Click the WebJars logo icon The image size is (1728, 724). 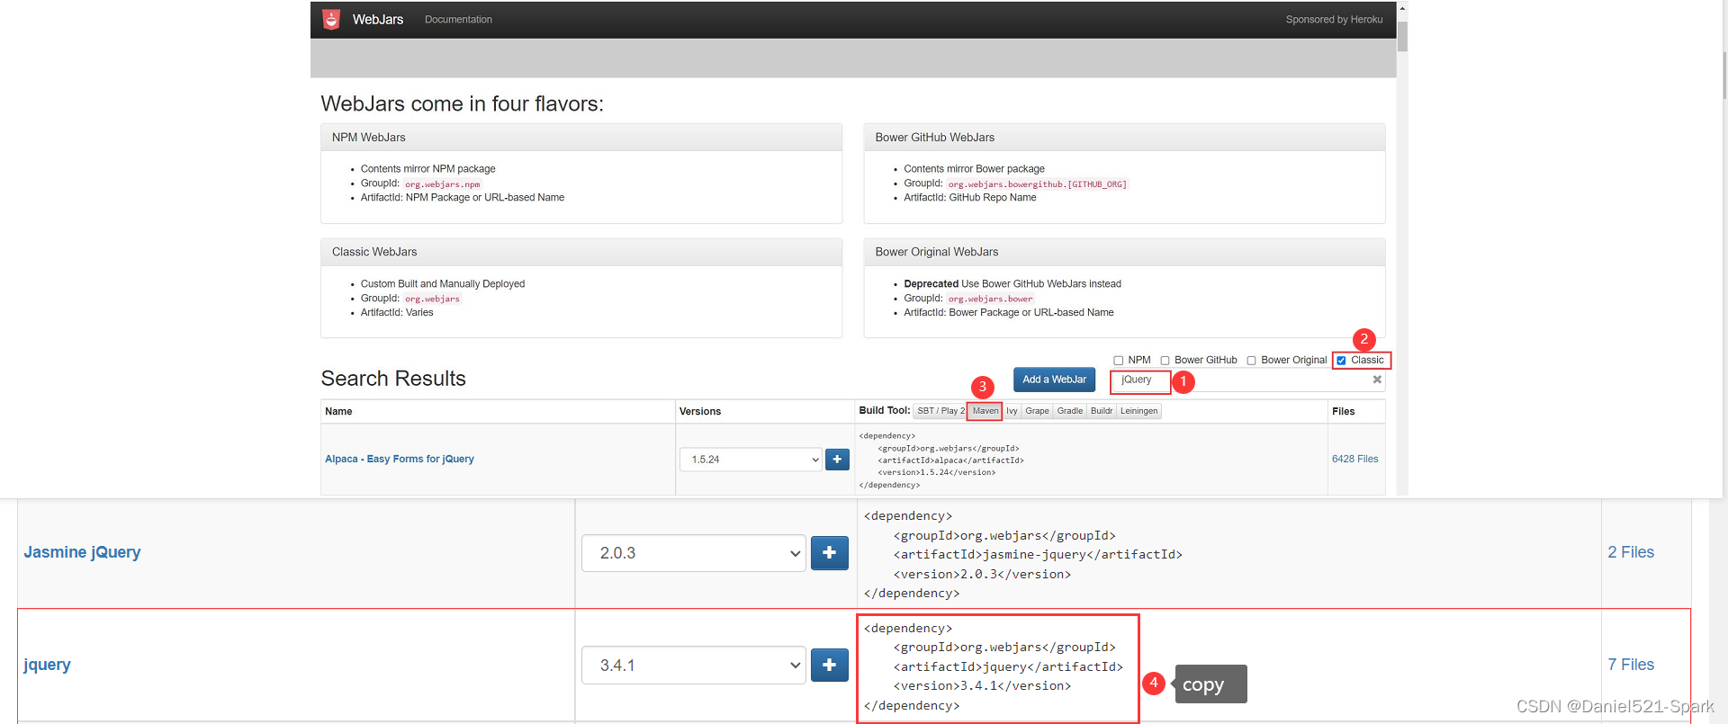pyautogui.click(x=331, y=19)
